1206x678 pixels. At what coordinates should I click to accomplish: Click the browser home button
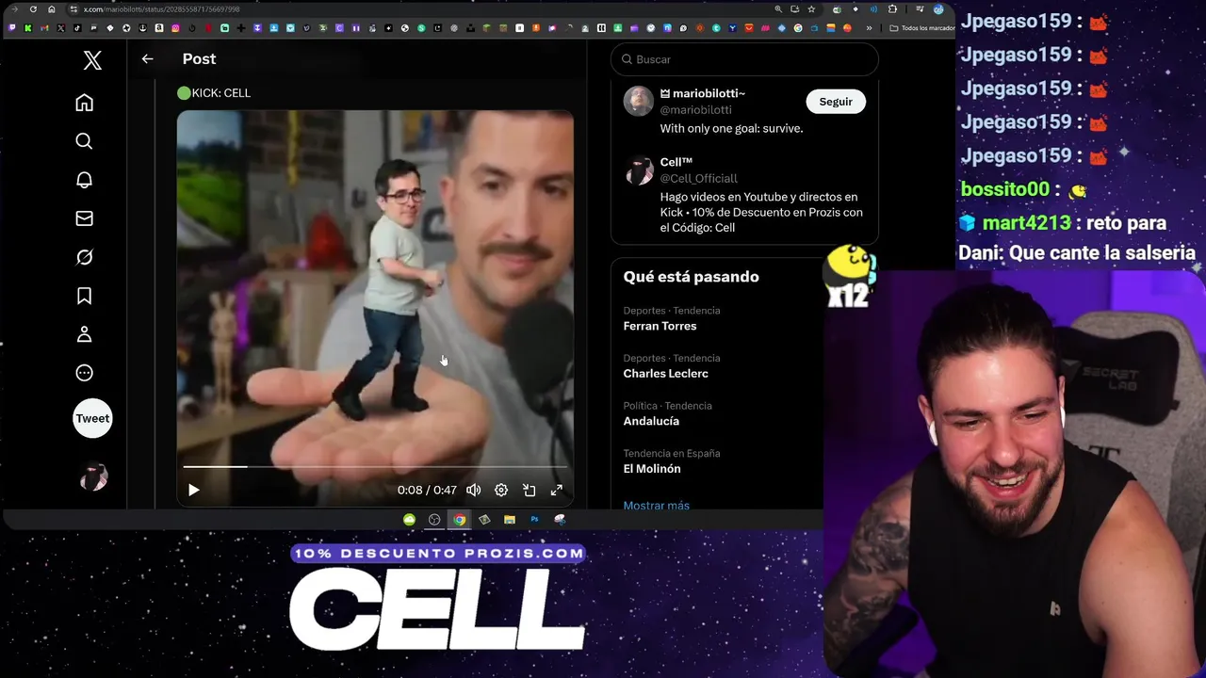[x=51, y=9]
